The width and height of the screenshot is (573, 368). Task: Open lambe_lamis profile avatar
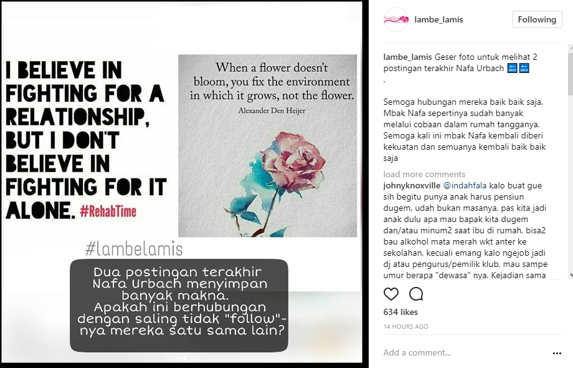[x=396, y=19]
